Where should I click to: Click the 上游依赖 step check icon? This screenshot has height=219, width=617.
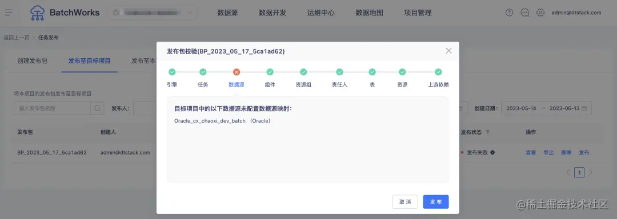pyautogui.click(x=438, y=72)
